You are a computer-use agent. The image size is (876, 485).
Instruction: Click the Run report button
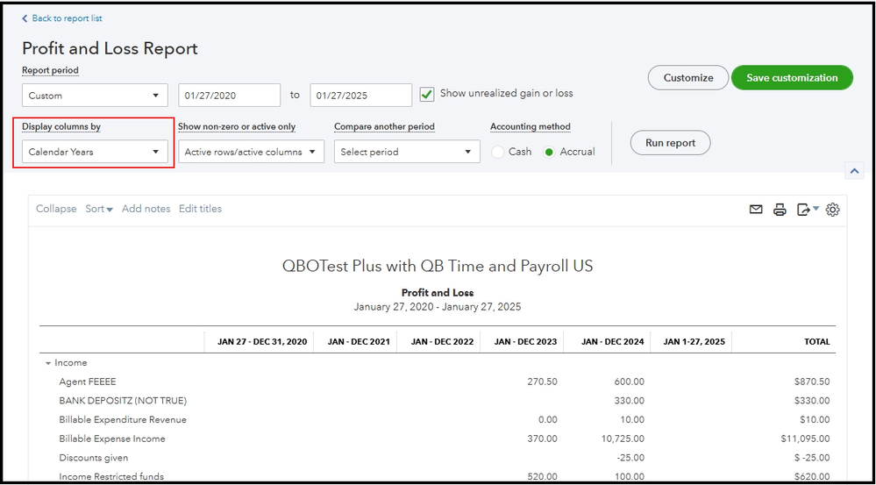(671, 142)
